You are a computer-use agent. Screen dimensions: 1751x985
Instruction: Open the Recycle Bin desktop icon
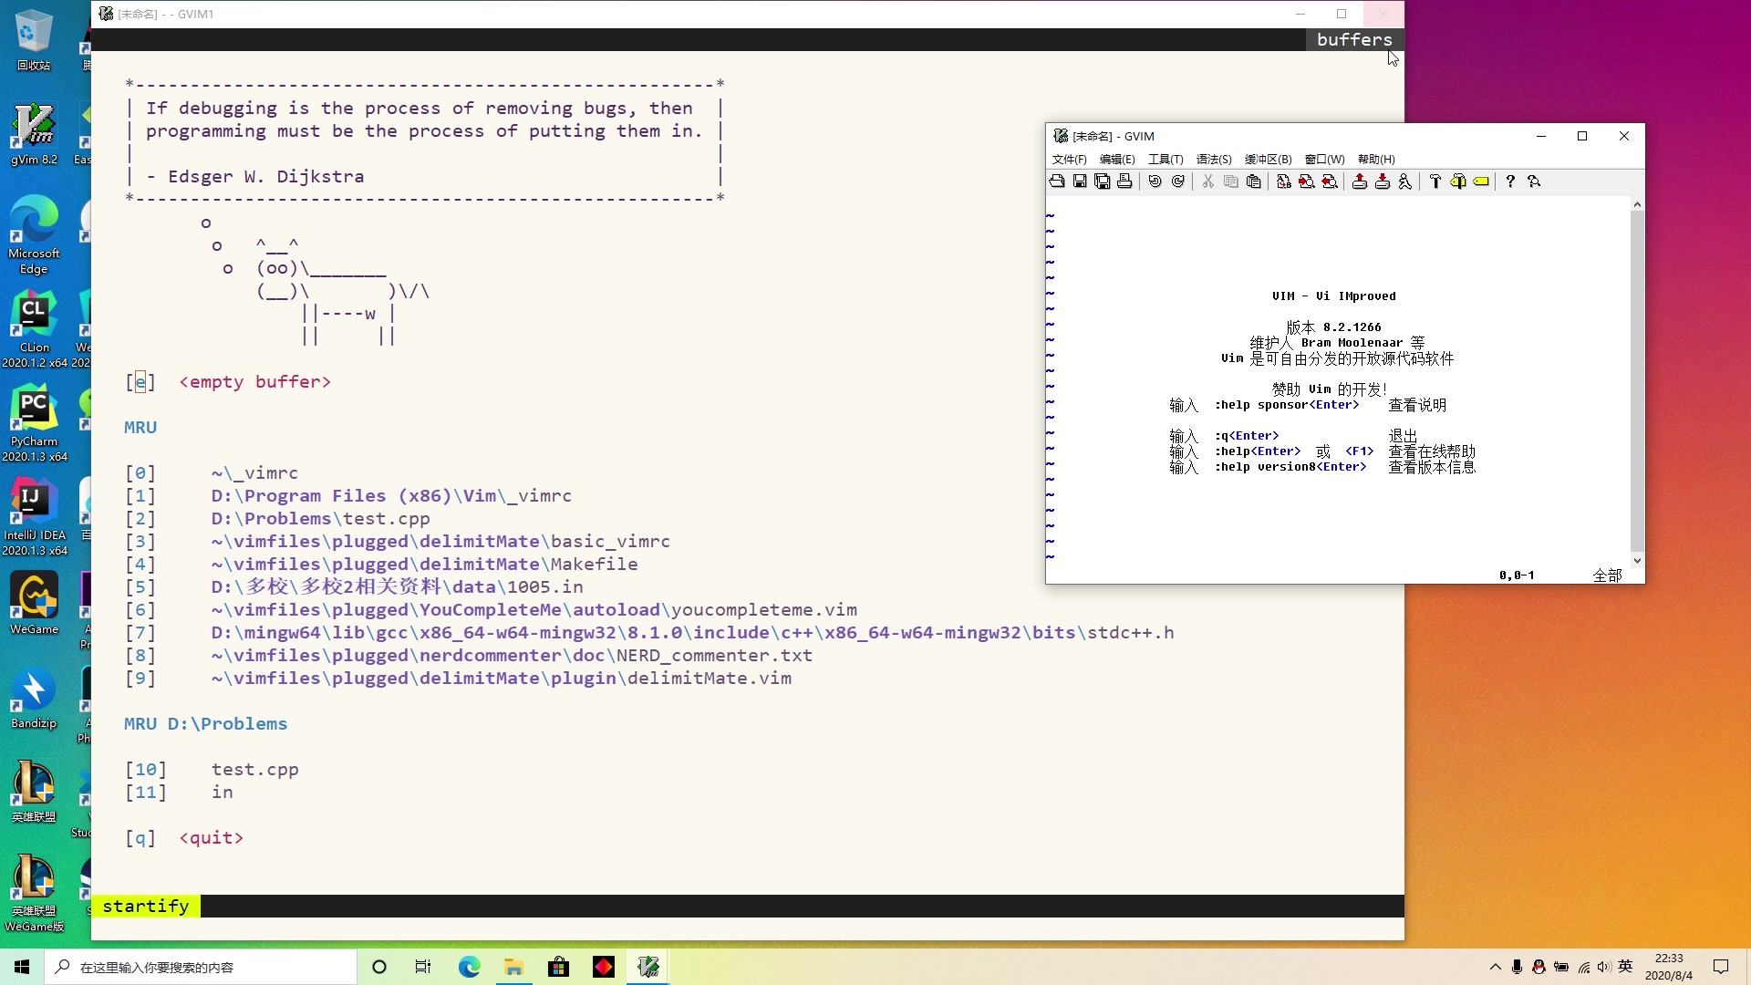pyautogui.click(x=34, y=40)
